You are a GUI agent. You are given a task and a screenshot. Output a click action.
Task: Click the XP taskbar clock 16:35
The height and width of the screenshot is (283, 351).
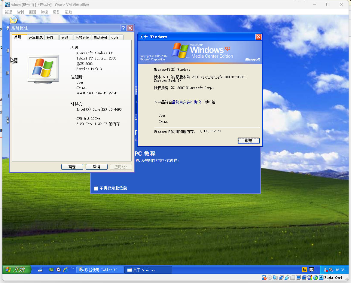340,270
